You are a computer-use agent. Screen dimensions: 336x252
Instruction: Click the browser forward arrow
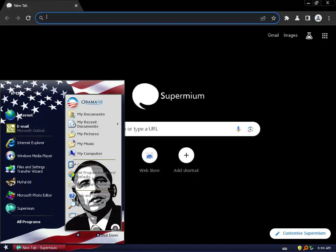[18, 18]
